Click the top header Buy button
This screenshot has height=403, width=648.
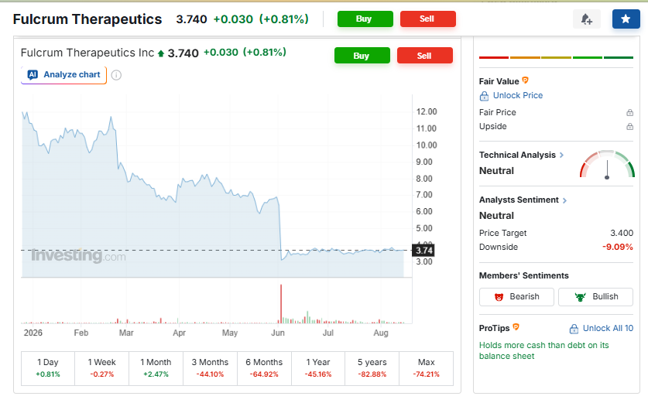coord(365,19)
